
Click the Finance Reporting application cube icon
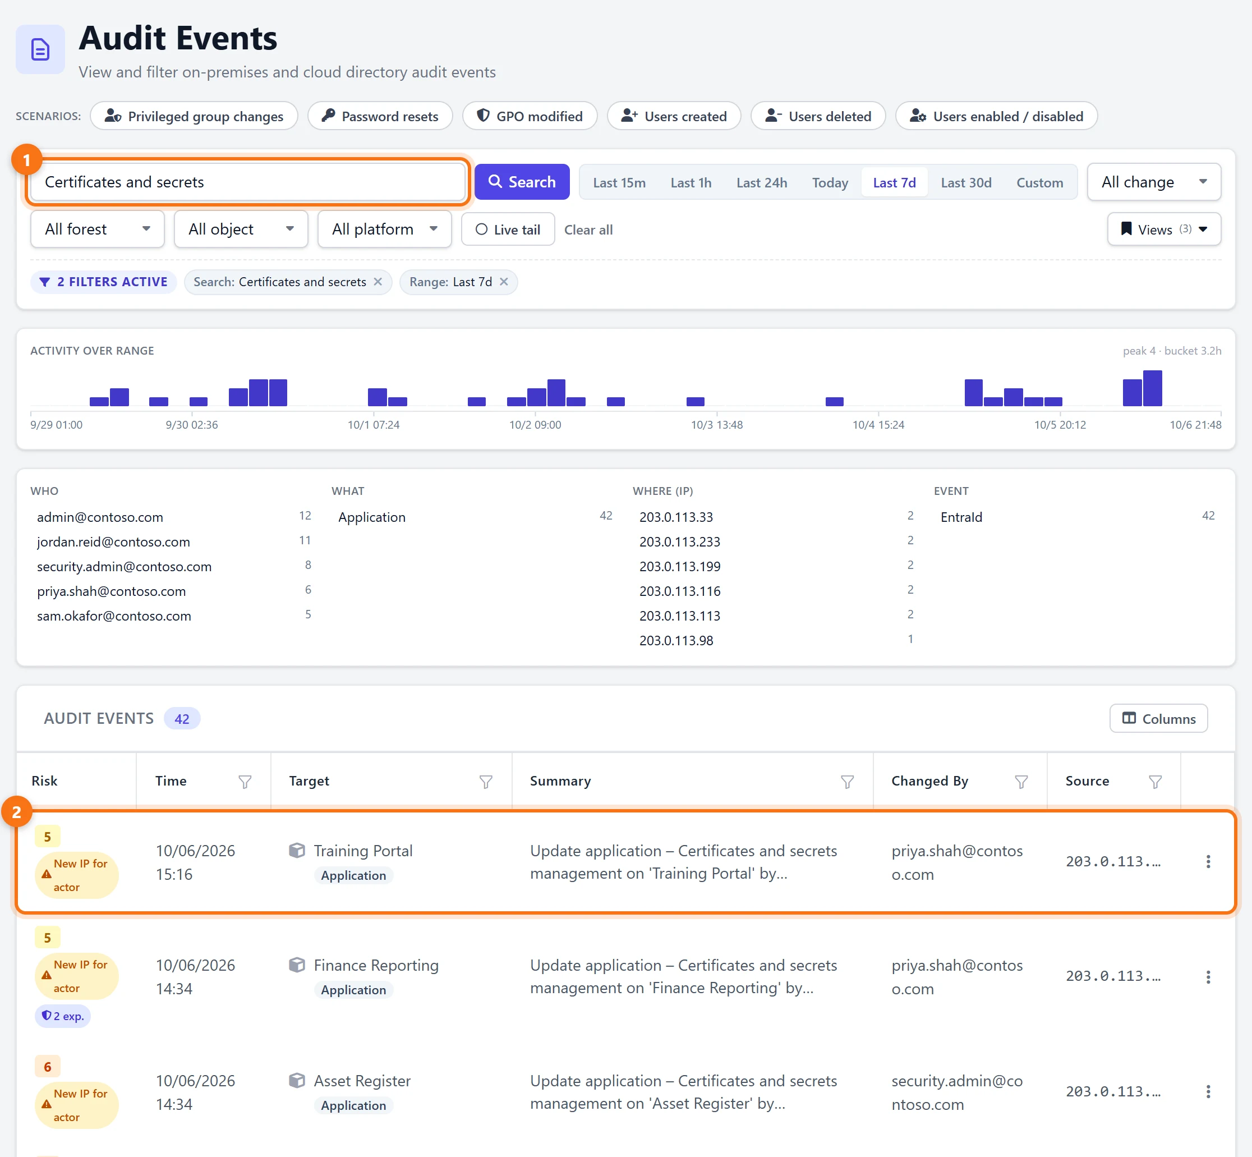tap(297, 965)
